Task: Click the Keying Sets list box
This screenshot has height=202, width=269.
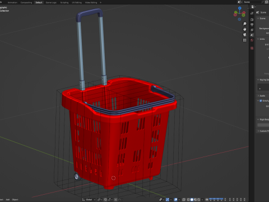Action: 263,87
